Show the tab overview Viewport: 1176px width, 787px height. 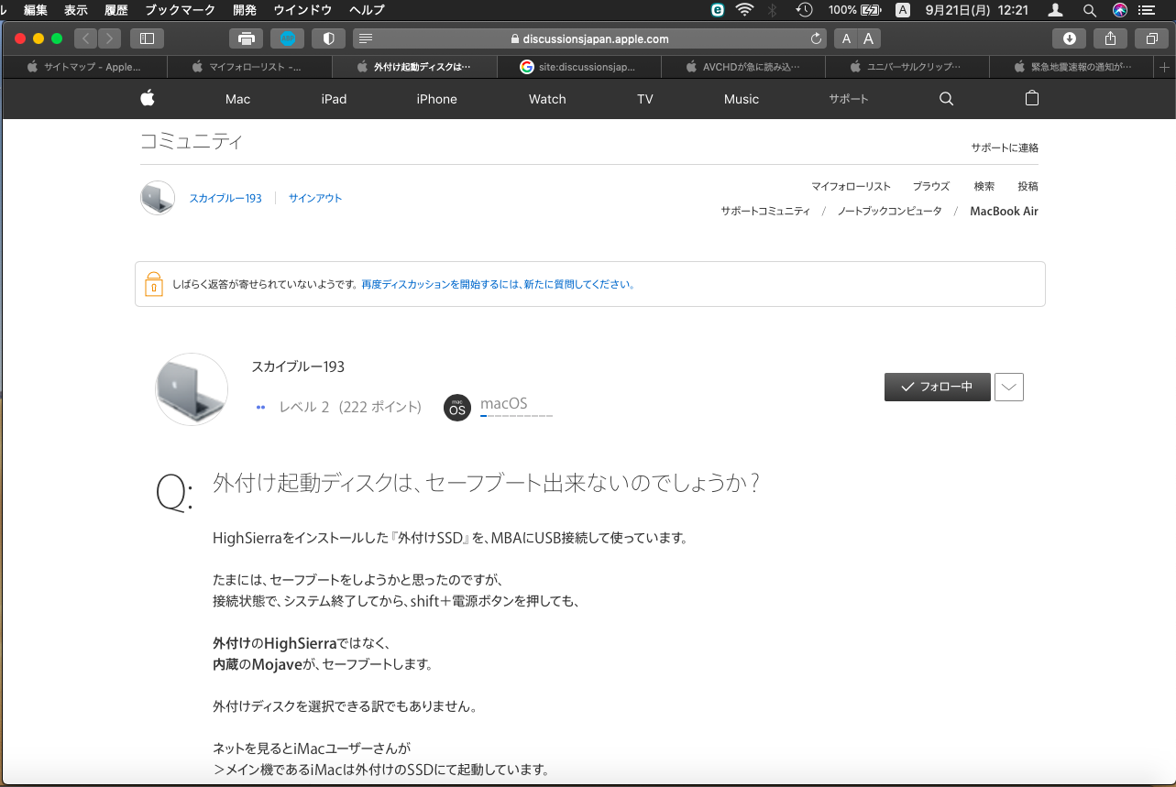pyautogui.click(x=1151, y=38)
